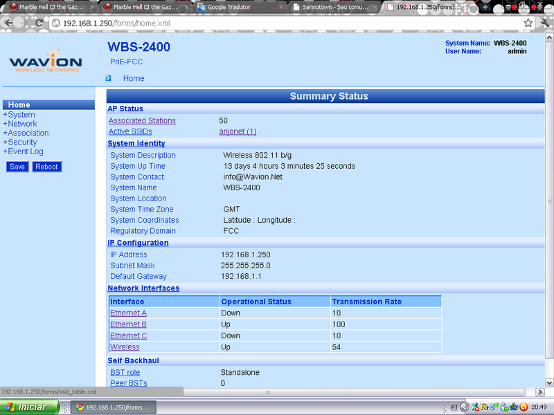This screenshot has width=554, height=415.
Task: Click the 'Wireless 802.11 b/g' description value
Action: [x=257, y=155]
